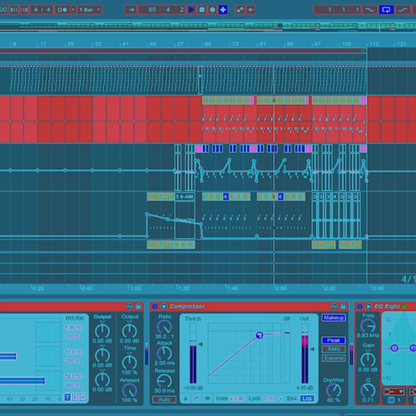Click the 1. 1. 1 loop start field
416x416 pixels.
pos(338,10)
